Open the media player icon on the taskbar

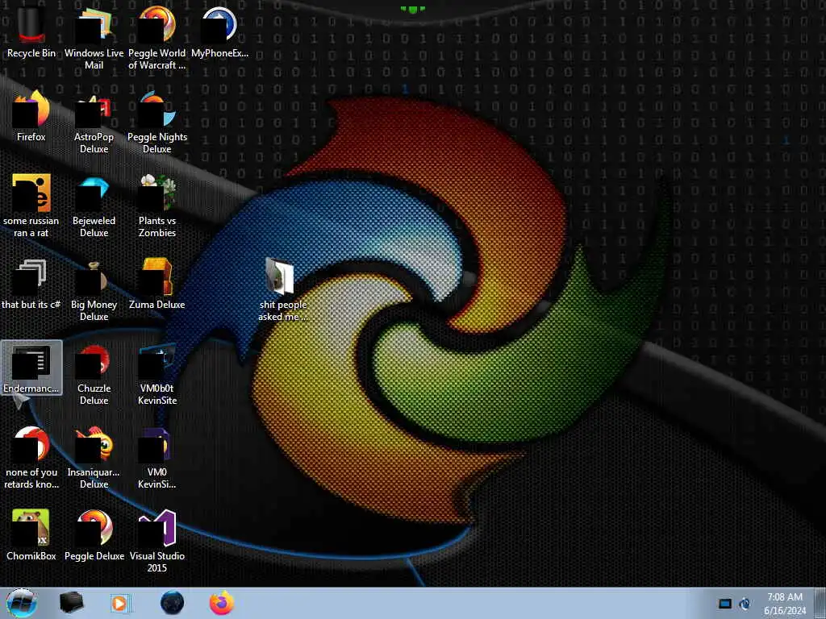coord(121,603)
